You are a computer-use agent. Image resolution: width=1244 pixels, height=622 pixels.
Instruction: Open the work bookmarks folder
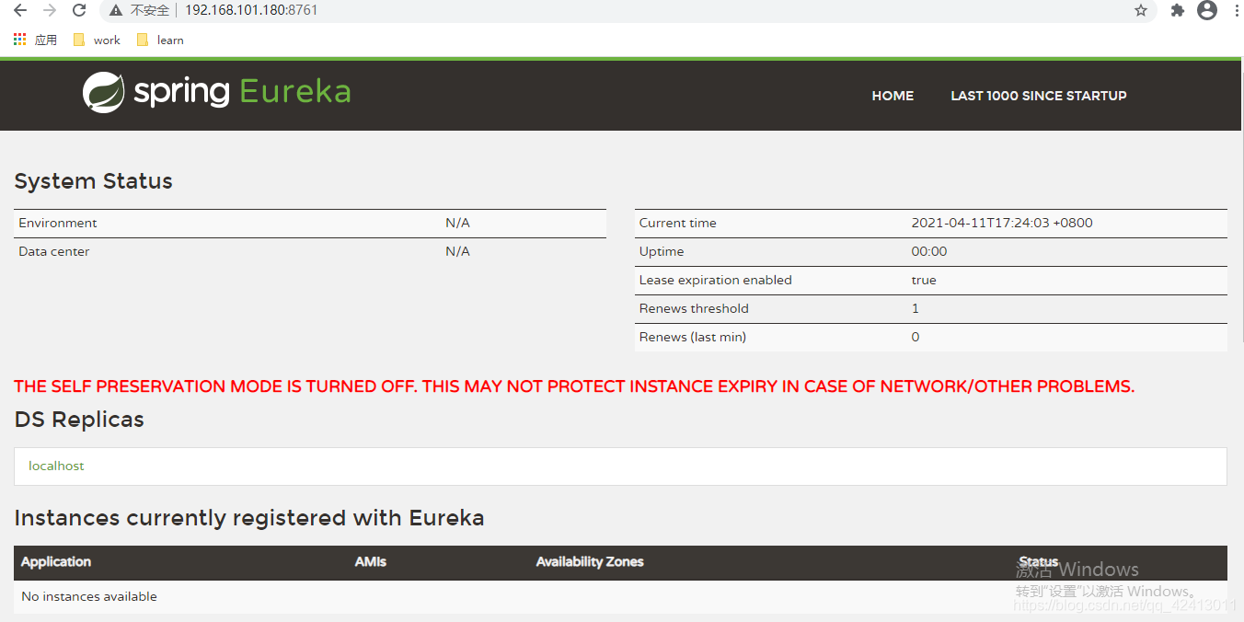97,40
